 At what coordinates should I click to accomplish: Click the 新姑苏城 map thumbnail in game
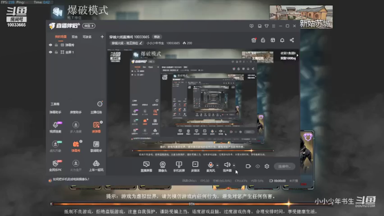pyautogui.click(x=301, y=17)
